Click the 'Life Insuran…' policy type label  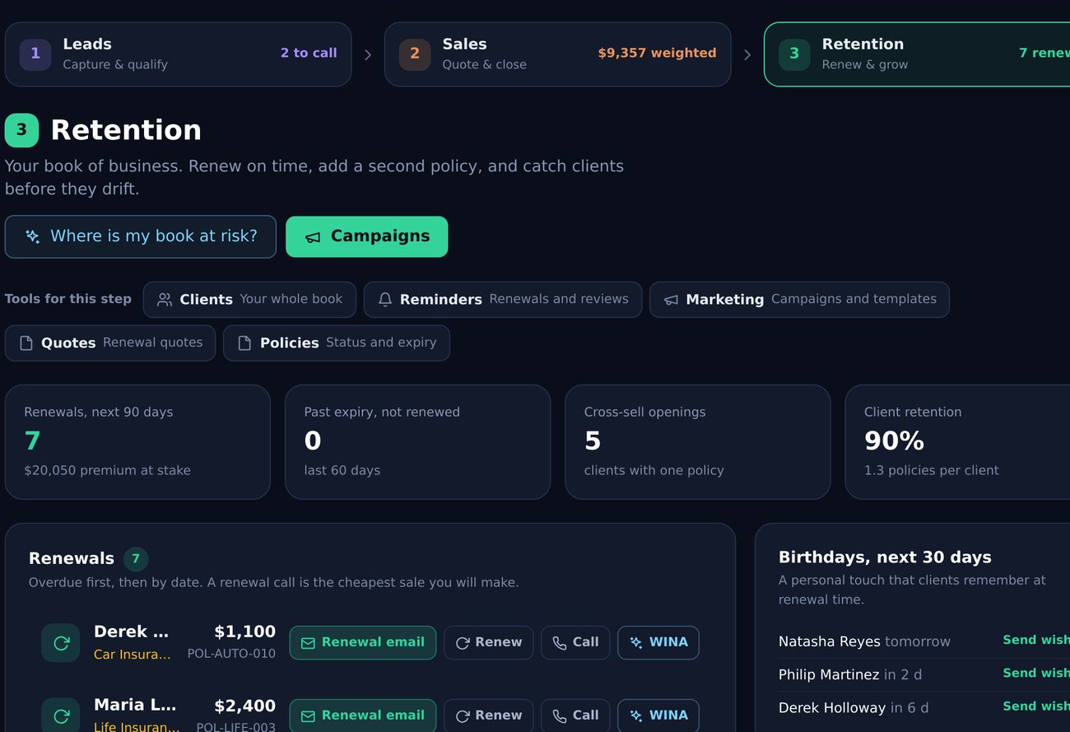tap(137, 727)
